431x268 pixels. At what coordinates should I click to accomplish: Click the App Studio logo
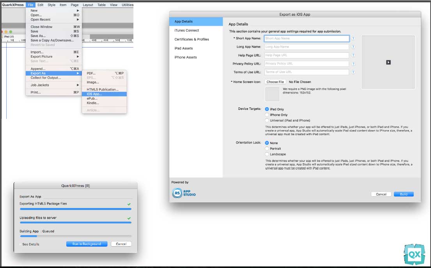click(x=184, y=193)
